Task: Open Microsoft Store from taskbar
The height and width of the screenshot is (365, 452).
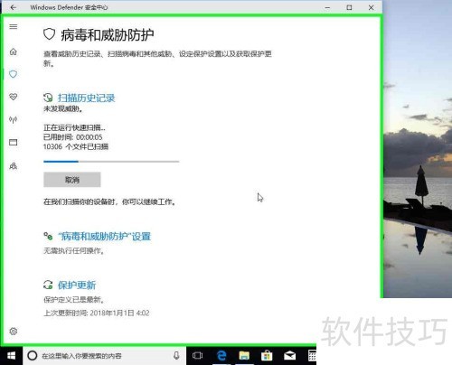Action: click(267, 356)
